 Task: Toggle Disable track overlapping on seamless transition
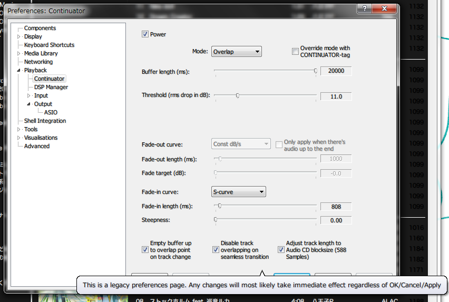[x=216, y=250]
